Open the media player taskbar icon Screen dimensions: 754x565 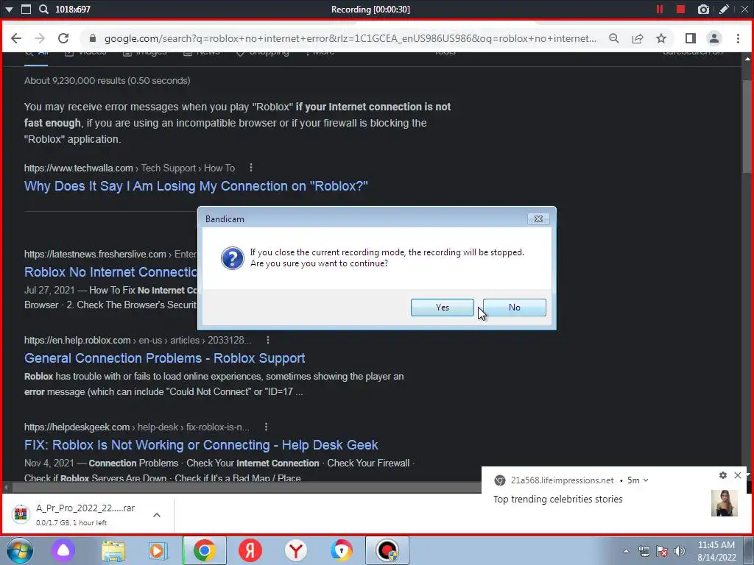pyautogui.click(x=157, y=550)
